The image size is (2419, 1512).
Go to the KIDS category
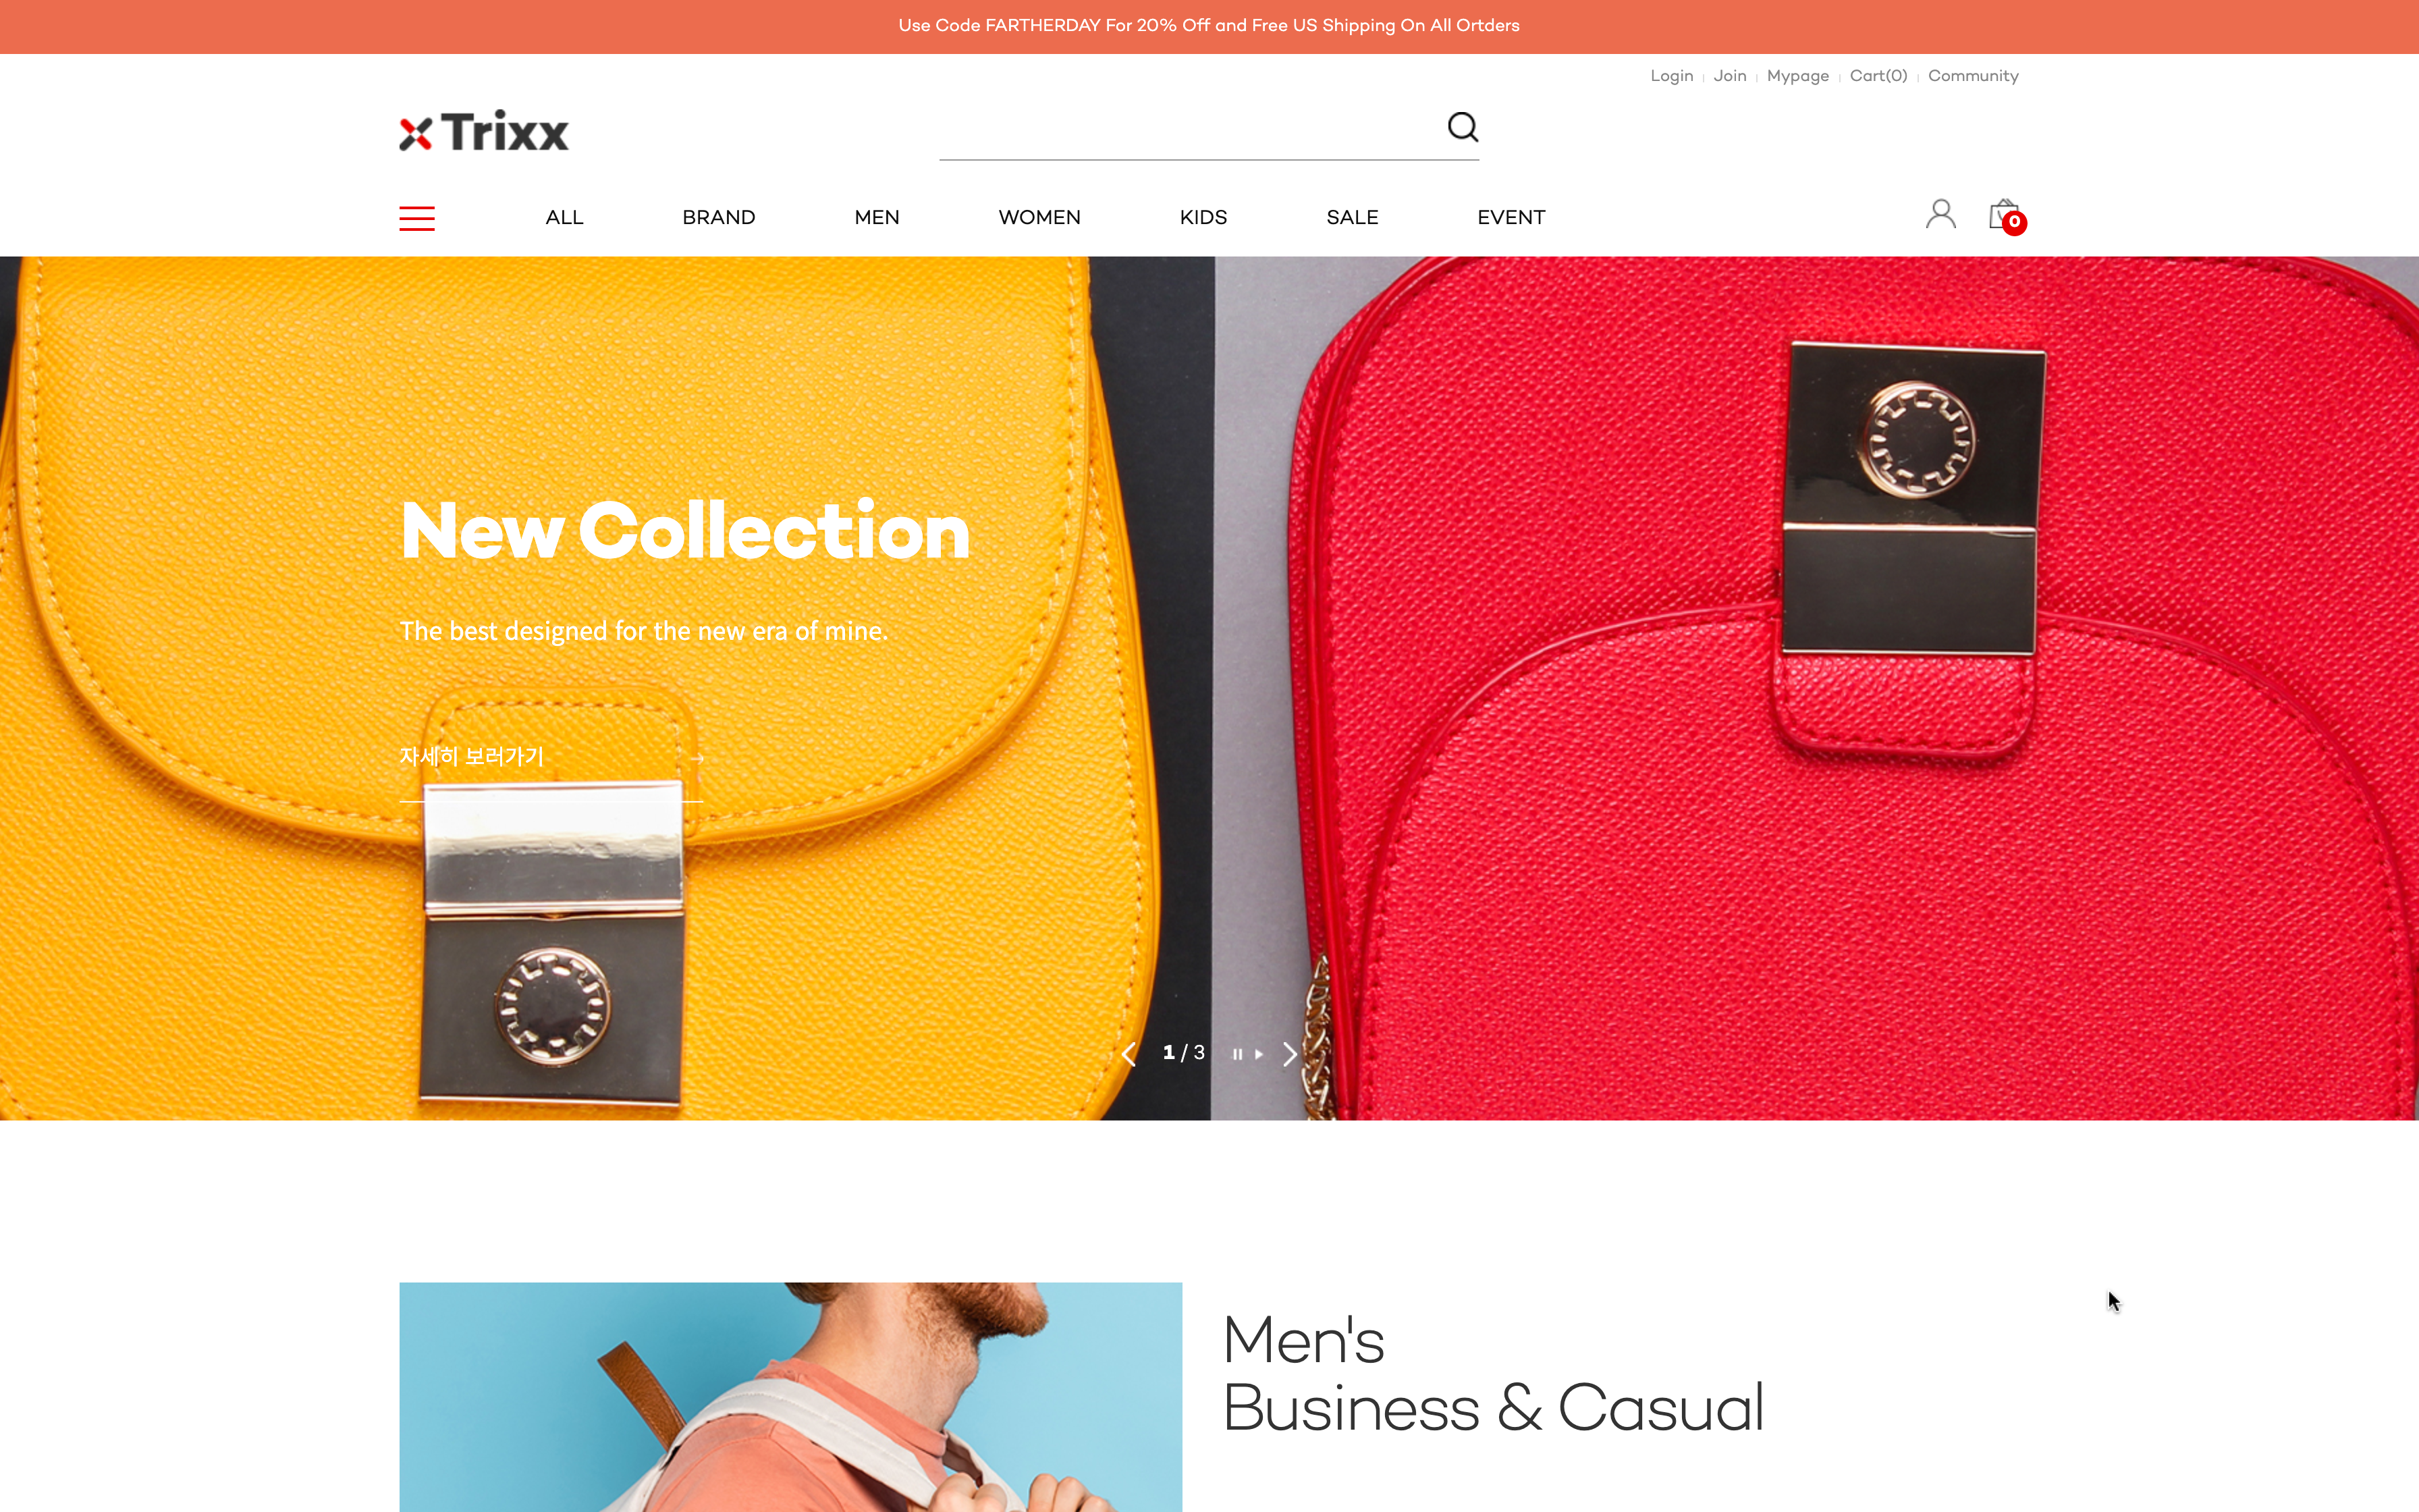pyautogui.click(x=1203, y=217)
